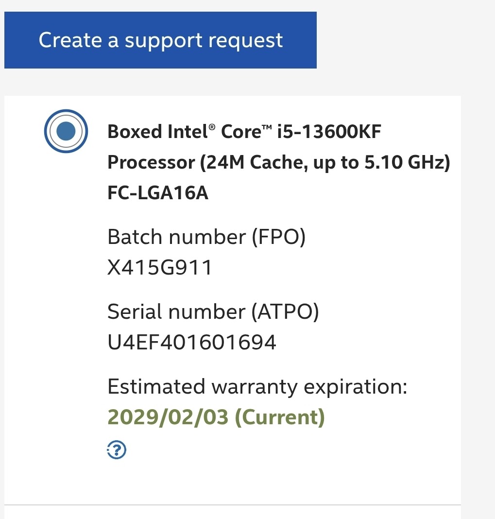This screenshot has height=519, width=495.
Task: Open the warranty expiration help question mark icon
Action: coord(116,450)
